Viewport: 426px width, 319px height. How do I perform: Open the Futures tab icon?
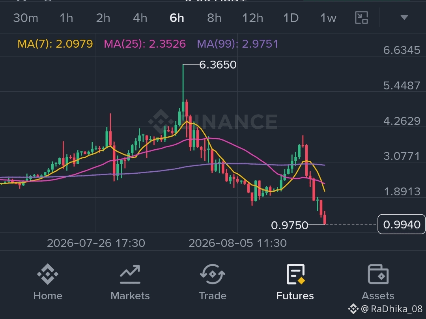click(295, 274)
